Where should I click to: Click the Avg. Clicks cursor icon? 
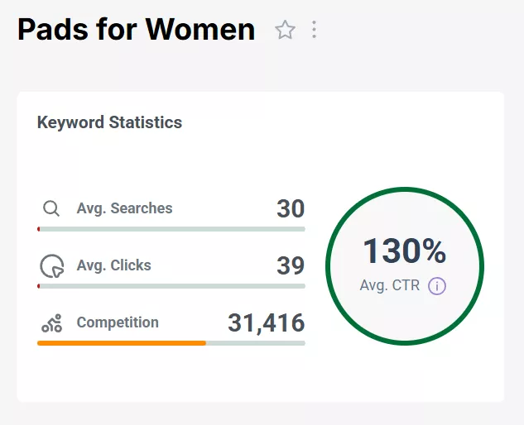point(51,266)
